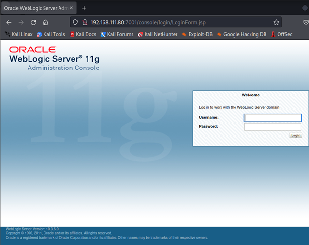Screen dimensions: 309x245
Task: Open OffSec bookmark
Action: (x=281, y=34)
